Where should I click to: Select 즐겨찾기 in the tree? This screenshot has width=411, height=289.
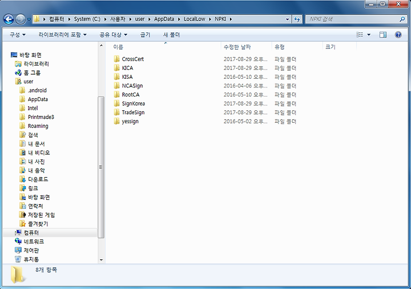click(38, 224)
